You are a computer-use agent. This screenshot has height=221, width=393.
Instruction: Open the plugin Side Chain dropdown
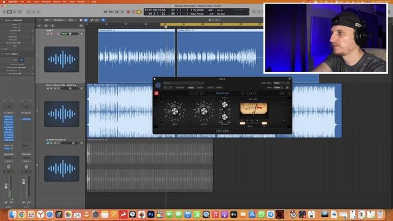click(281, 83)
